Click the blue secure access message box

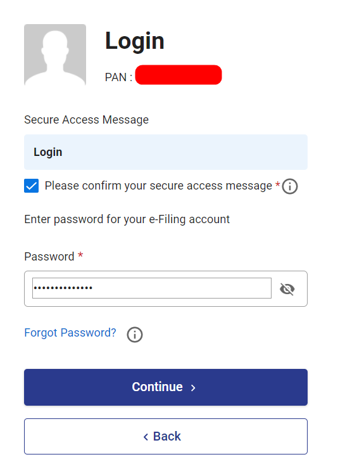point(166,152)
